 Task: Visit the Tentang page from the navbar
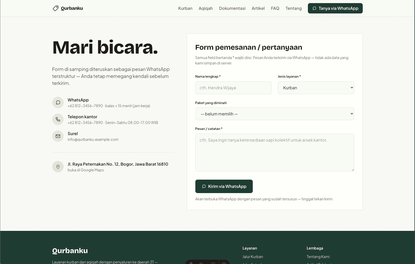(293, 8)
